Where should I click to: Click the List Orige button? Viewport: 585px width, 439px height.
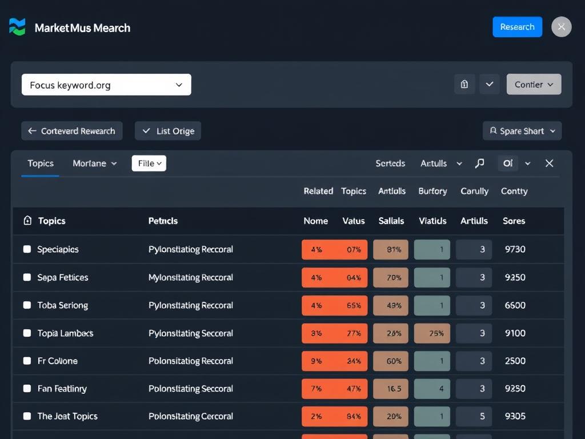click(x=167, y=130)
